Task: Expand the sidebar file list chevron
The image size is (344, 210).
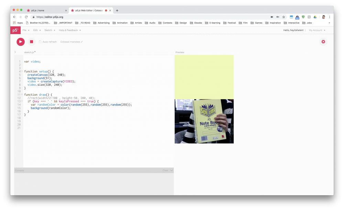Action: click(15, 52)
